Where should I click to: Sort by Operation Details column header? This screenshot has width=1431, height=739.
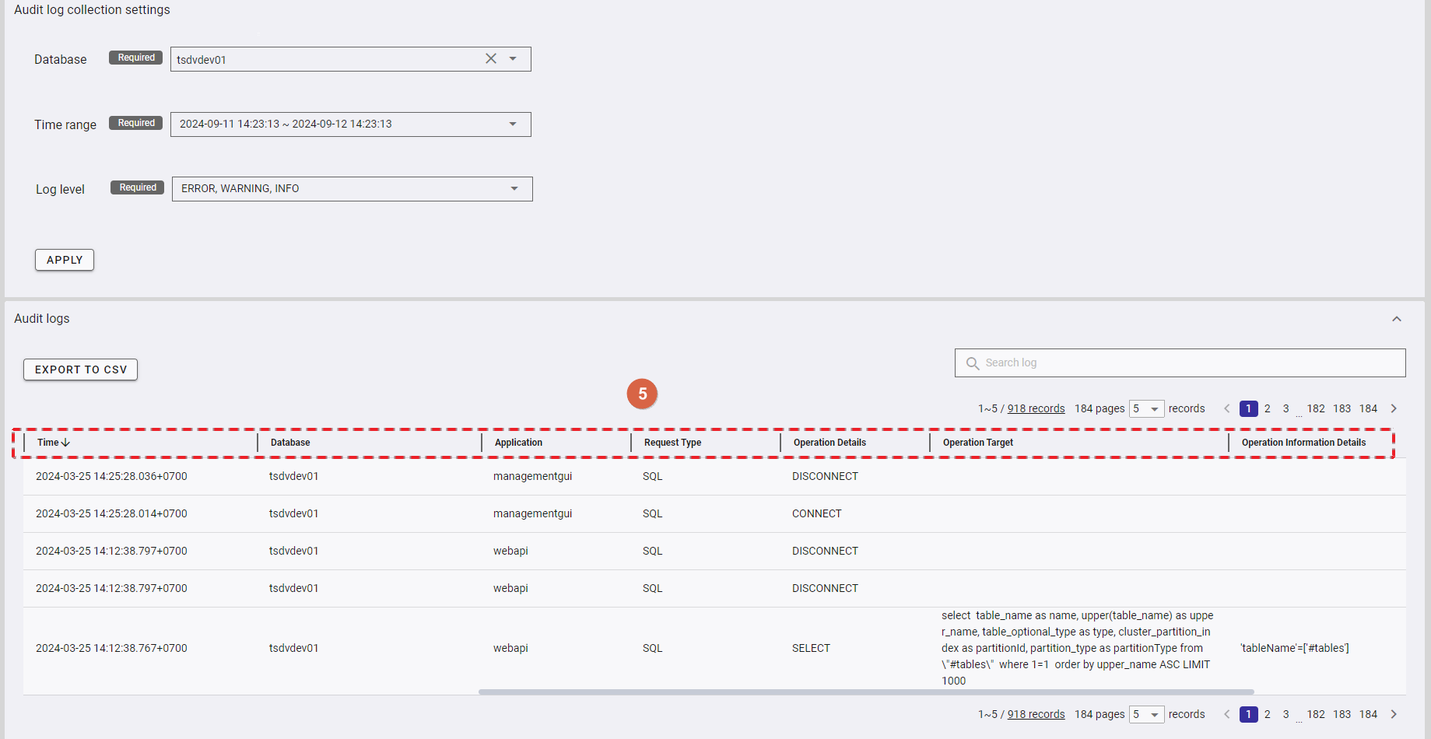pos(829,443)
